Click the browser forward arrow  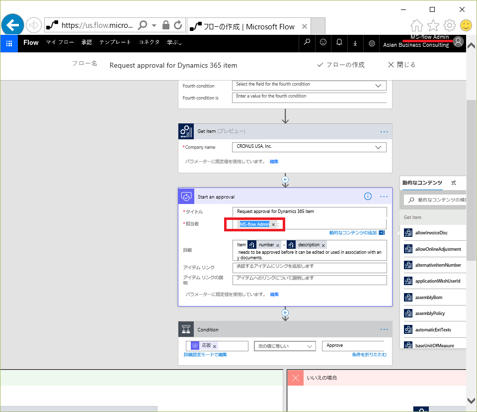click(33, 25)
